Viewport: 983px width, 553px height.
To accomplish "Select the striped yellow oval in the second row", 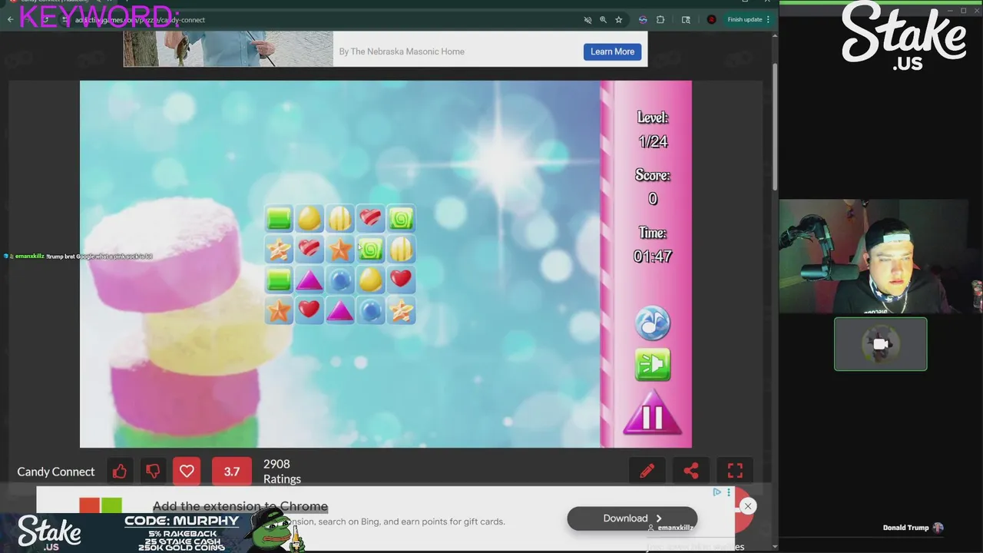I will pyautogui.click(x=401, y=249).
